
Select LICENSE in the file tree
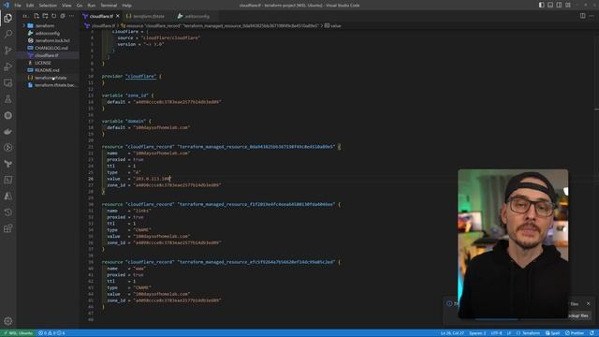(48, 63)
